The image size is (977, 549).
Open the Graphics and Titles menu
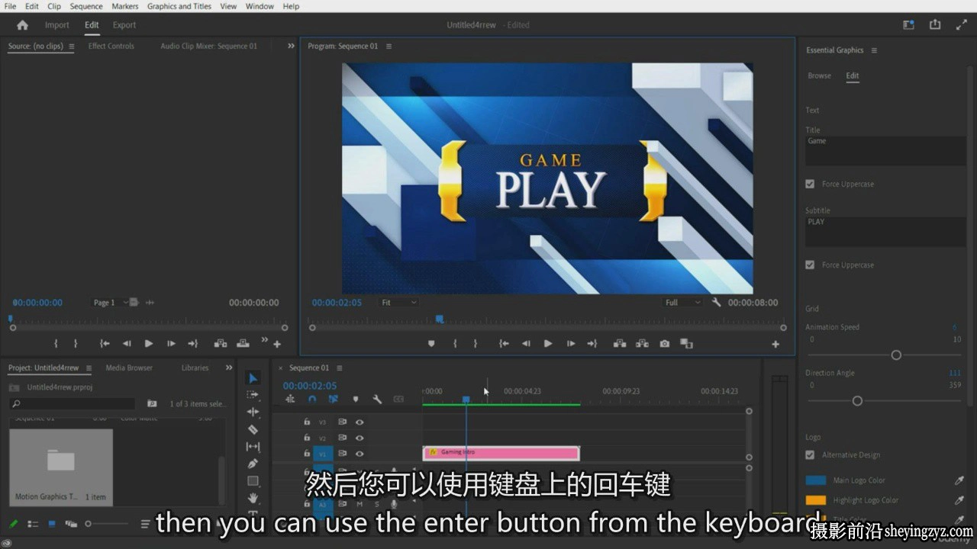(x=179, y=6)
